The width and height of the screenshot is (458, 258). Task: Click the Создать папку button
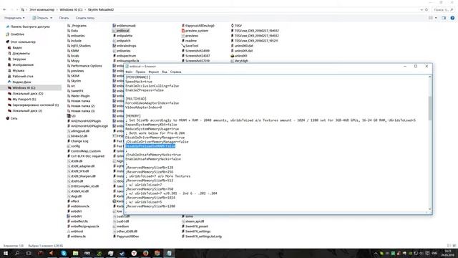tap(85, 18)
